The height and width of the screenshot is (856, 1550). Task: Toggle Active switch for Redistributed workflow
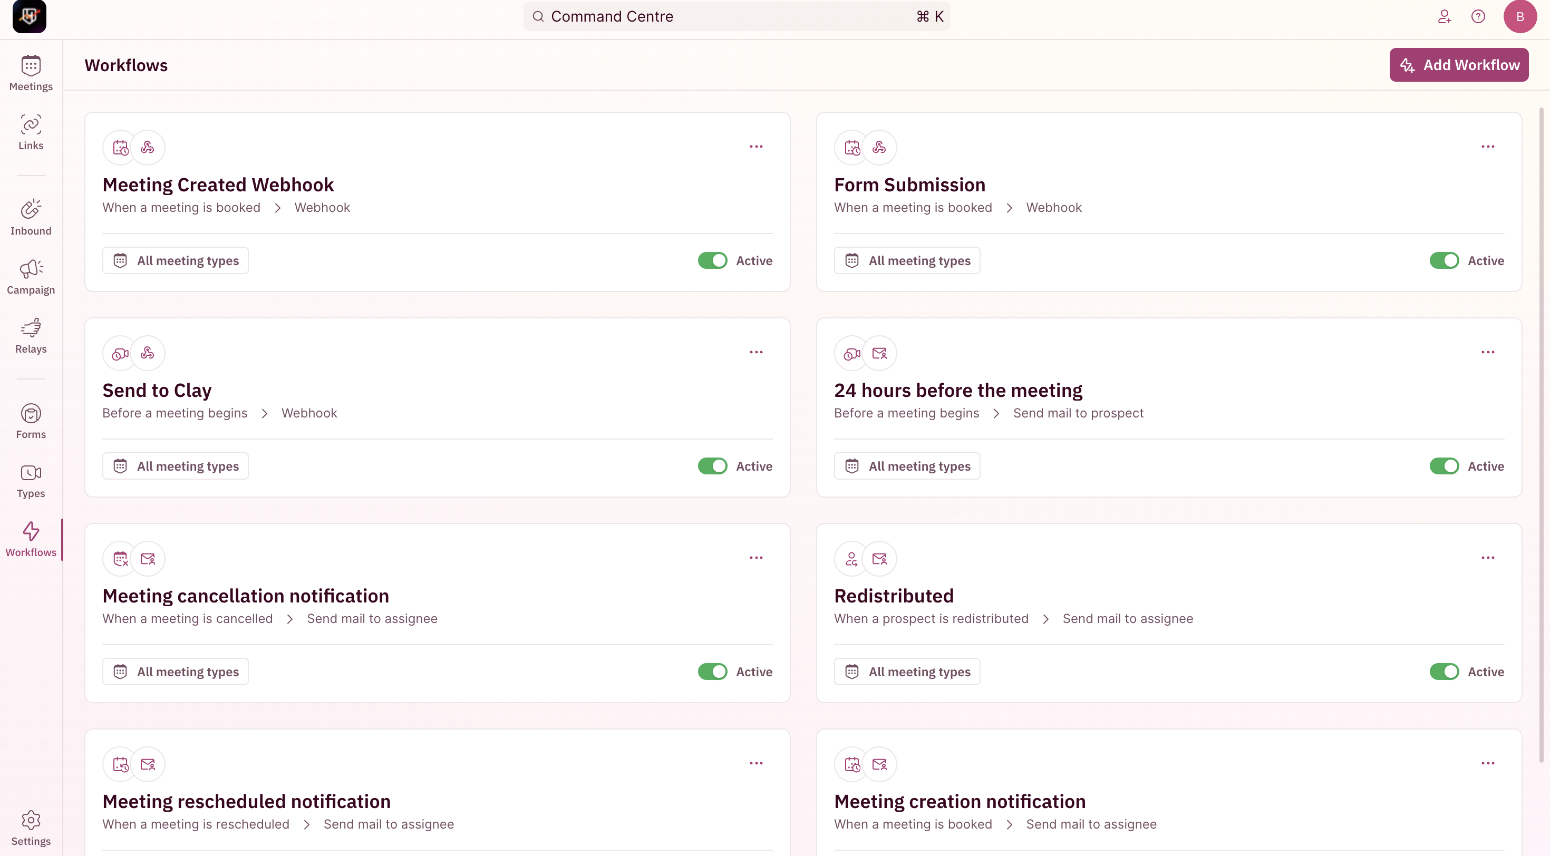tap(1444, 672)
